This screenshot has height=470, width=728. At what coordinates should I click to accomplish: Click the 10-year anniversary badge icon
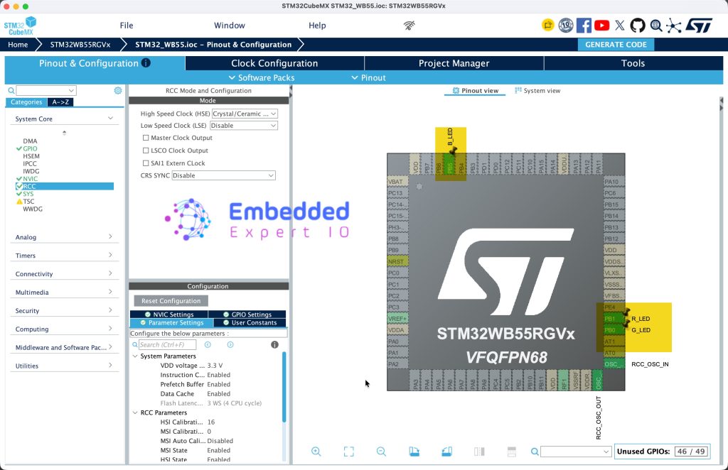click(565, 25)
